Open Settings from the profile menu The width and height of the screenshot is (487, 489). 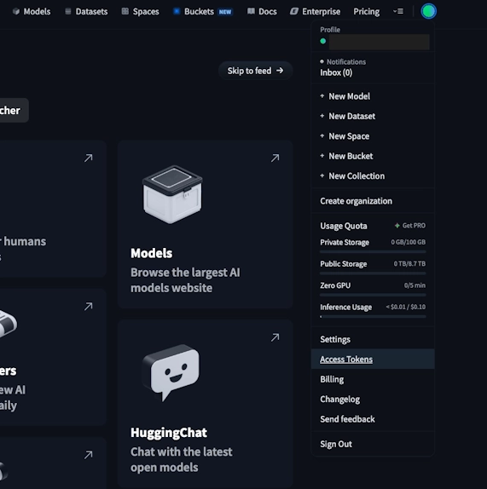coord(373,339)
